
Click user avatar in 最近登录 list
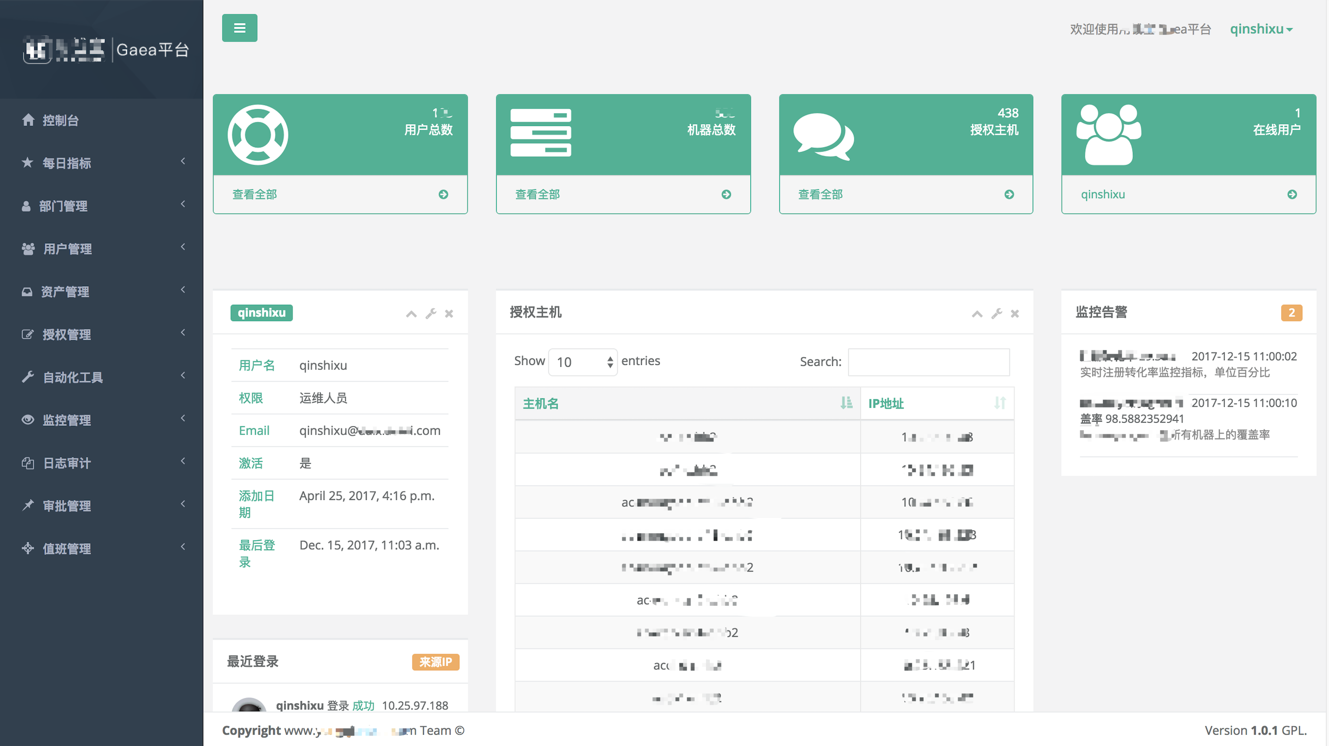[249, 705]
